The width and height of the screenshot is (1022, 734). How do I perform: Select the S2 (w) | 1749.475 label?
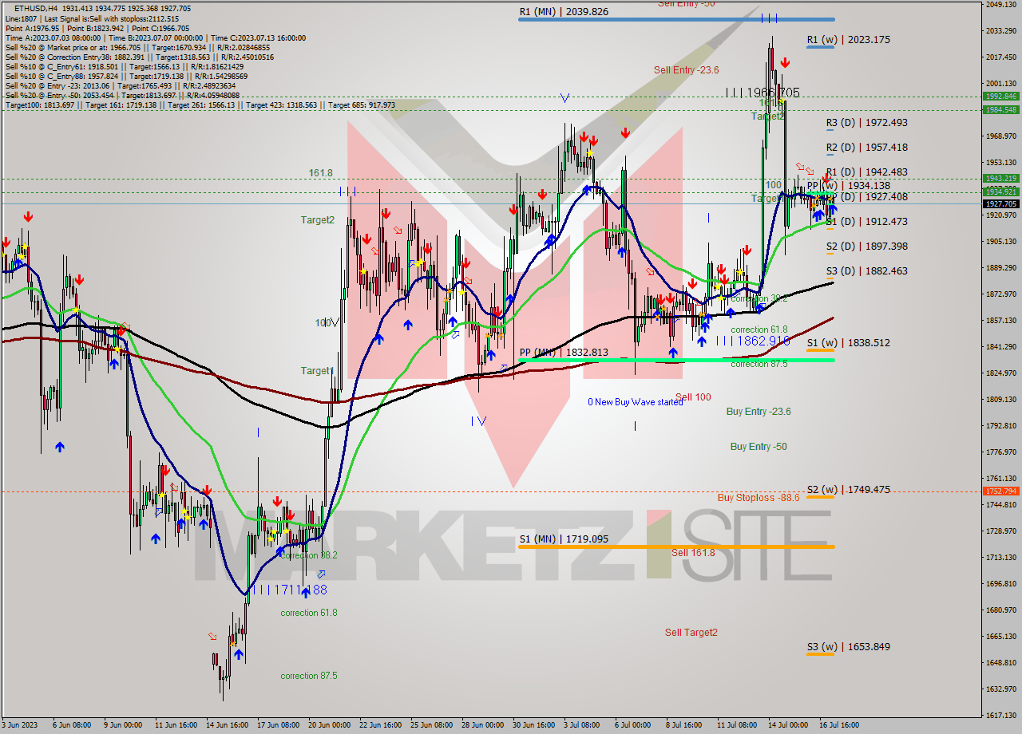click(x=848, y=490)
